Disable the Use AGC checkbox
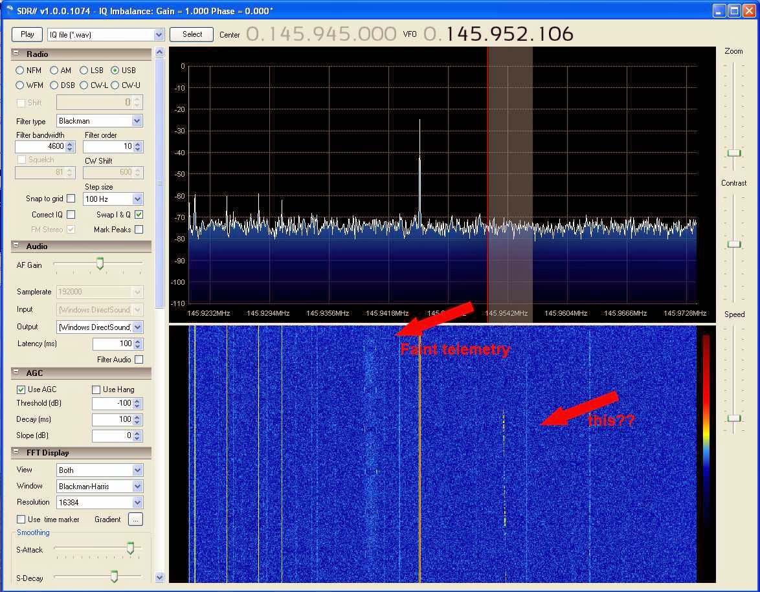The height and width of the screenshot is (592, 760). [21, 389]
